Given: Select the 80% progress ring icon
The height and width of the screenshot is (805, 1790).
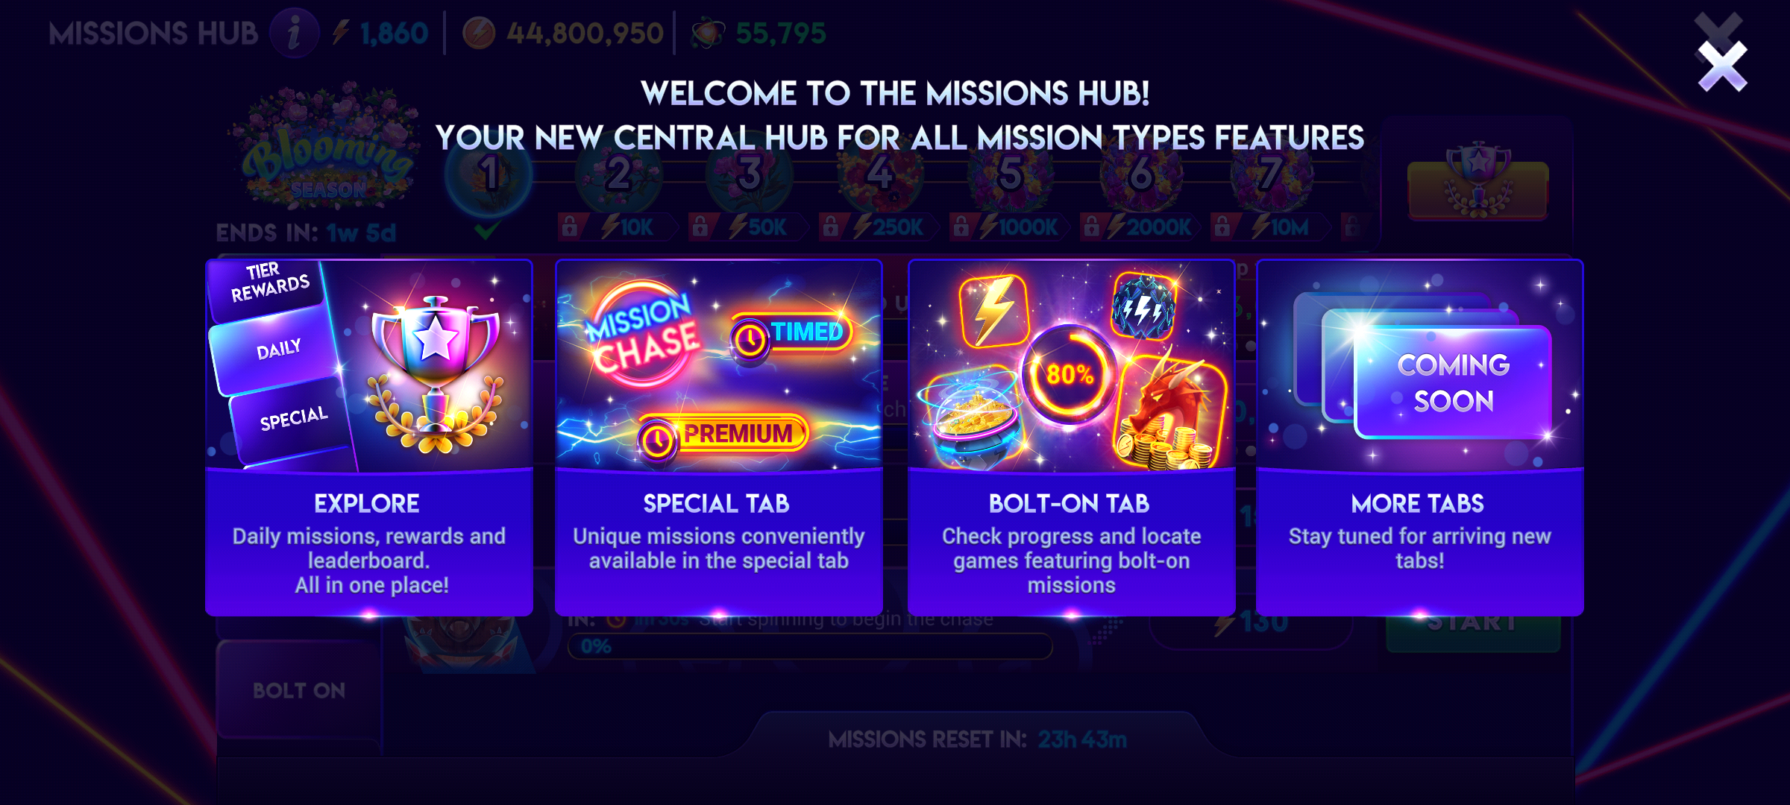Looking at the screenshot, I should [1069, 373].
